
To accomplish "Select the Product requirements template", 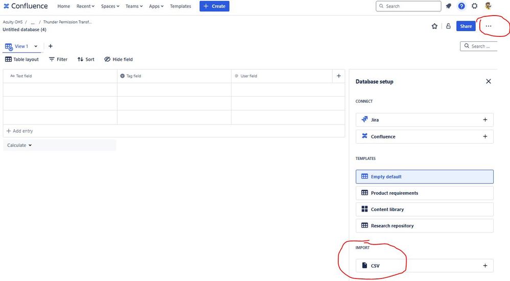I will pos(425,193).
